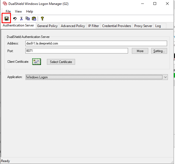Click the Save toolbar icon
175x164 pixels.
[x=6, y=19]
